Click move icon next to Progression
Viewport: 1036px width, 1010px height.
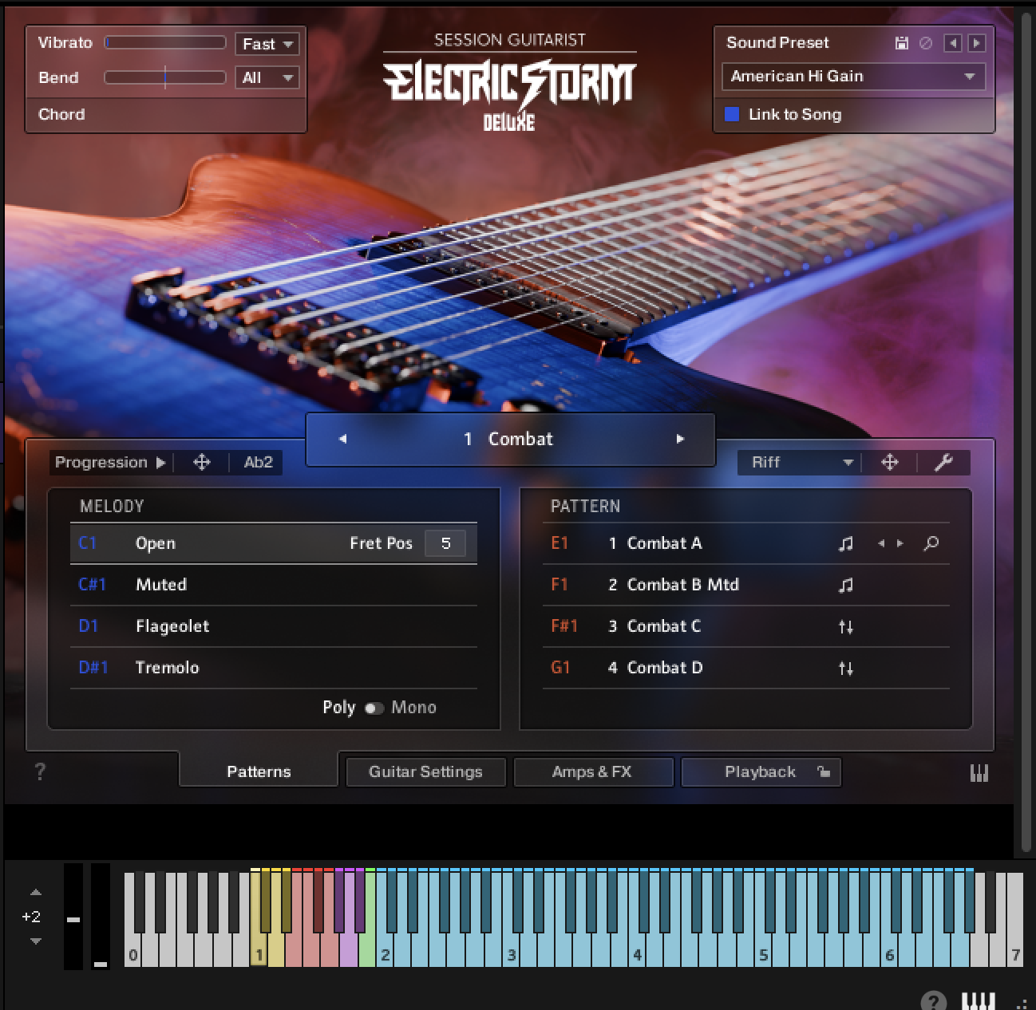tap(202, 463)
